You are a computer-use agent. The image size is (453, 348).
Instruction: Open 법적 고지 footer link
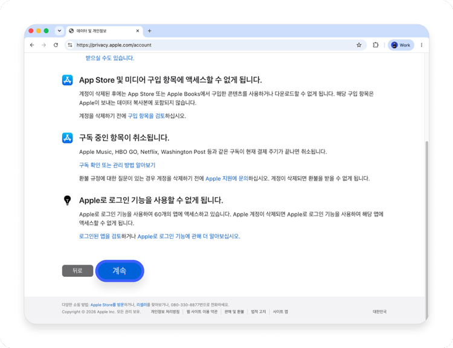[x=259, y=312]
